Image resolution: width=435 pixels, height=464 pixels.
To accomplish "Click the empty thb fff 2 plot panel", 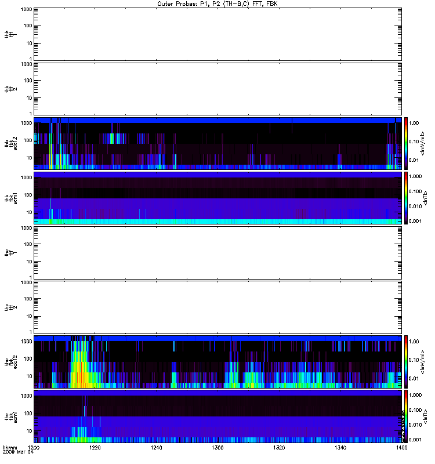I will pyautogui.click(x=217, y=89).
